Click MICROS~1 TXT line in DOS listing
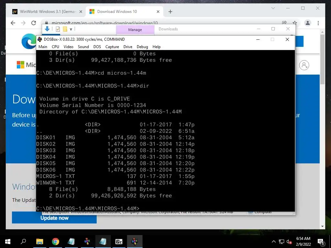Screen dimensions: 331x248 coord(115,176)
